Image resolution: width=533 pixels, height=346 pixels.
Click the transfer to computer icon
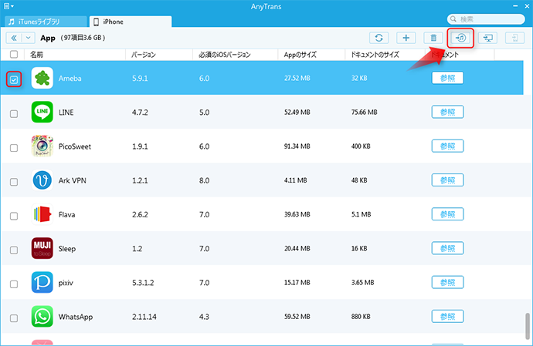coord(487,38)
